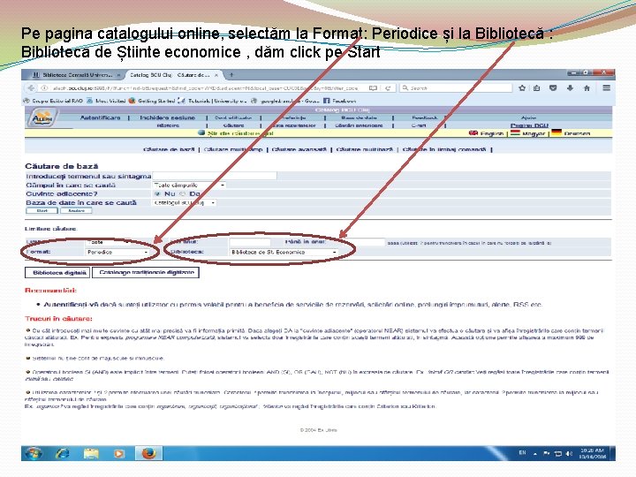The height and width of the screenshot is (477, 636).
Task: Click the Start search button
Action: pos(42,210)
